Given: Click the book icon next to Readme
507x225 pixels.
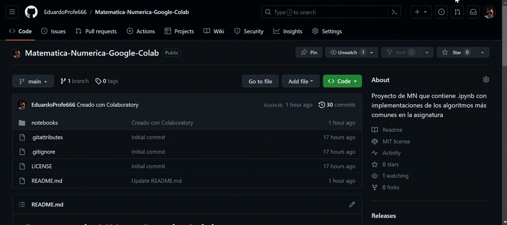Looking at the screenshot, I should click(375, 130).
